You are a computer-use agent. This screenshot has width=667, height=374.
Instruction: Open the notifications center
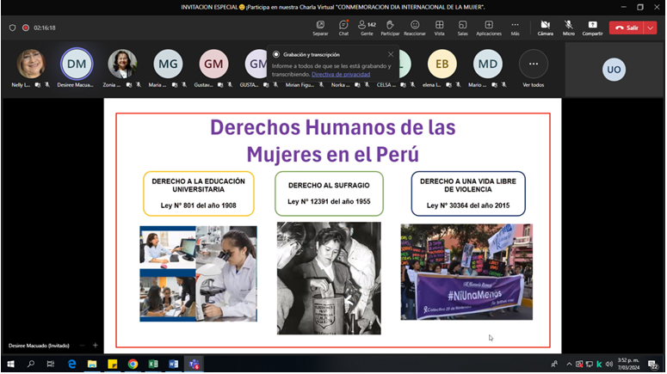tap(653, 365)
